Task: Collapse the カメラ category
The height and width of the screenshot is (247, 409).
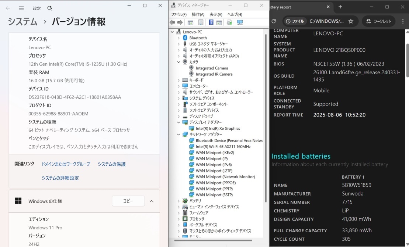Action: pos(178,62)
